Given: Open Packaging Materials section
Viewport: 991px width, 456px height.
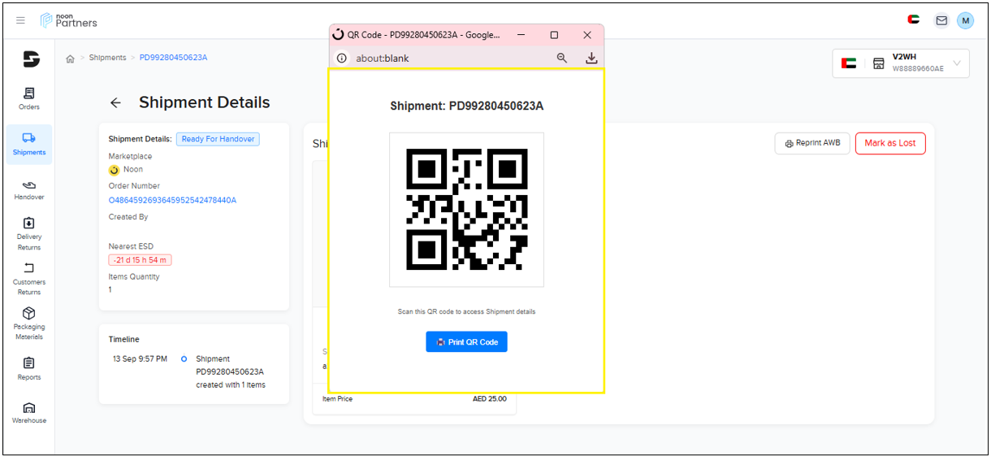Looking at the screenshot, I should (x=29, y=324).
